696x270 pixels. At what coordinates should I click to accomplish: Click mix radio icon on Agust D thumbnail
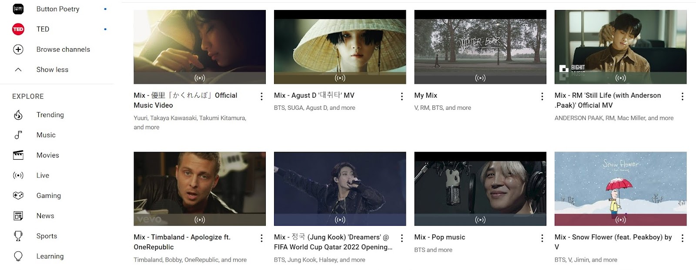pyautogui.click(x=340, y=78)
